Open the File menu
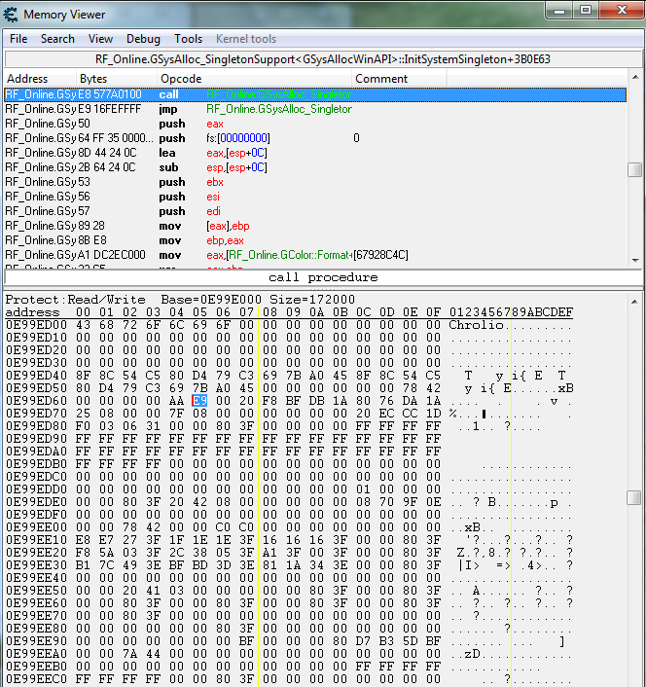The height and width of the screenshot is (687, 646). click(x=18, y=39)
